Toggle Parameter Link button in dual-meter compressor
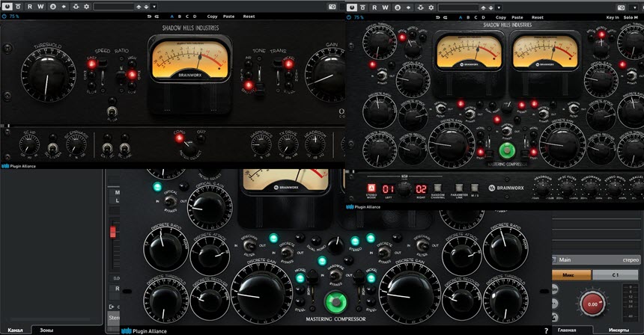 [x=459, y=188]
